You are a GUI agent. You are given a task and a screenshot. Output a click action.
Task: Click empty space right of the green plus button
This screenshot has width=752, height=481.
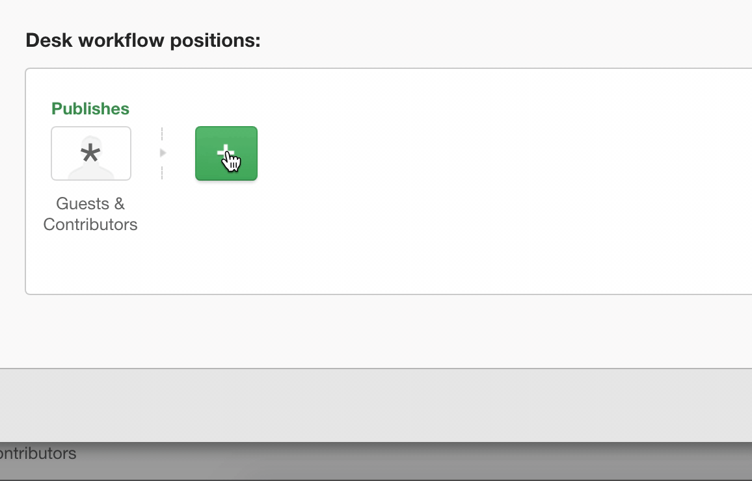tap(479, 153)
